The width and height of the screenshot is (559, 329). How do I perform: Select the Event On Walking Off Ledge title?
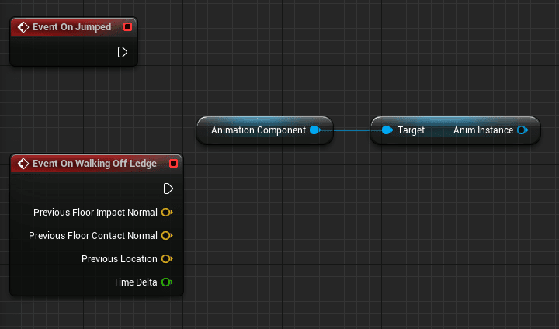tap(95, 164)
